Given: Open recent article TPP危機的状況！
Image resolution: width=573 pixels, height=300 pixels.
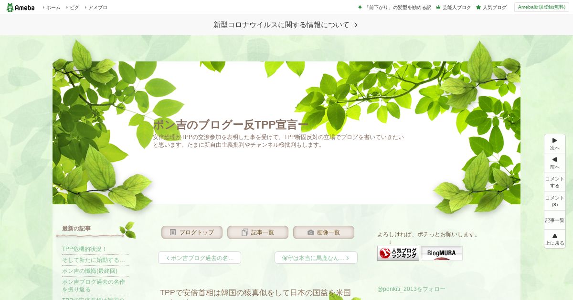Looking at the screenshot, I should 85,249.
